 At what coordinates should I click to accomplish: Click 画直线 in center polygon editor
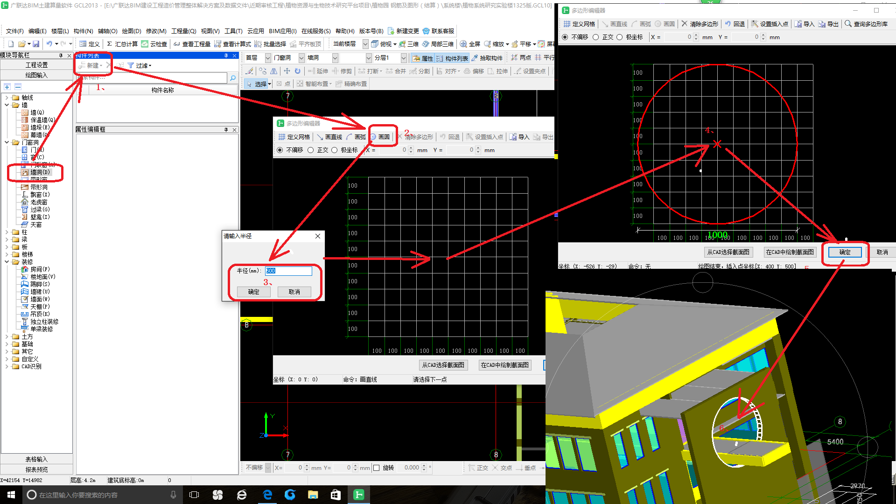click(x=329, y=137)
